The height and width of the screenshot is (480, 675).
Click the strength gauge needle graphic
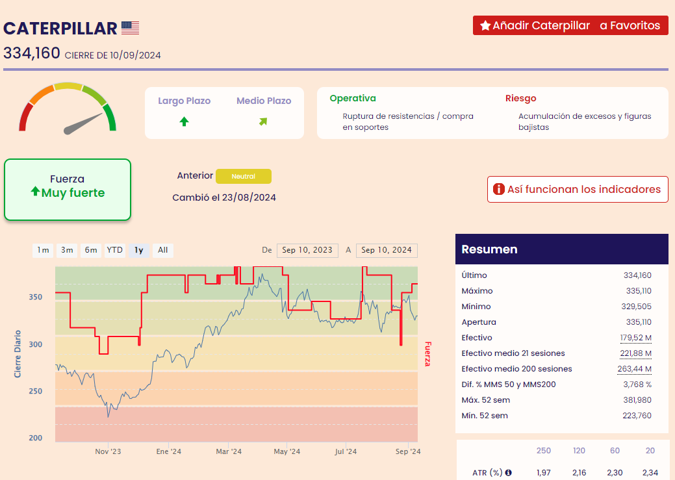click(83, 123)
